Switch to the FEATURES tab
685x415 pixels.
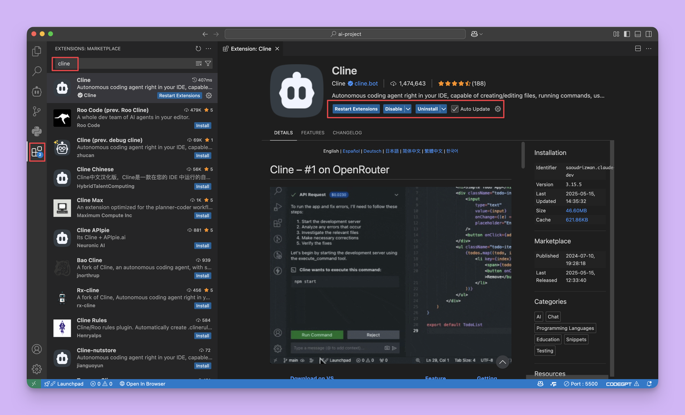313,133
